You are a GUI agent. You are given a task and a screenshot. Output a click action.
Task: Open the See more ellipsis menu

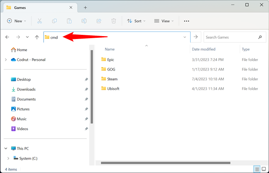pyautogui.click(x=186, y=21)
